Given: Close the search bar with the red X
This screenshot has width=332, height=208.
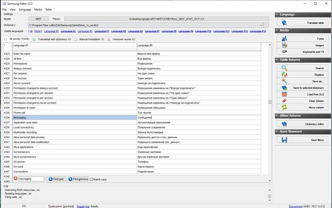Looking at the screenshot, I should (x=16, y=179).
